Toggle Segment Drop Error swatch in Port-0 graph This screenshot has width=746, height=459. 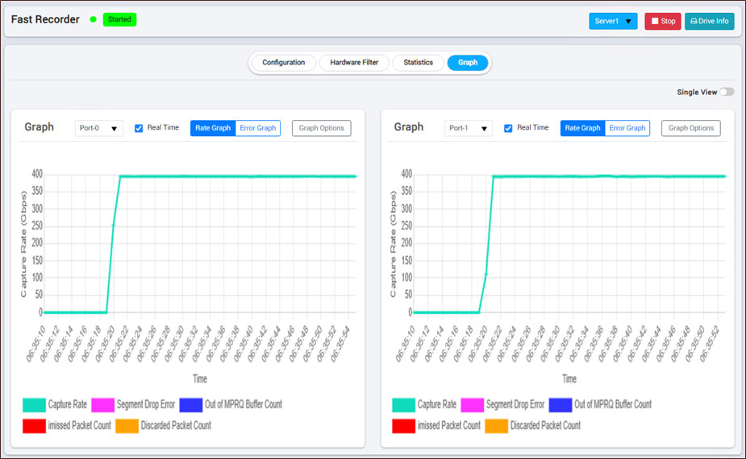click(x=102, y=405)
